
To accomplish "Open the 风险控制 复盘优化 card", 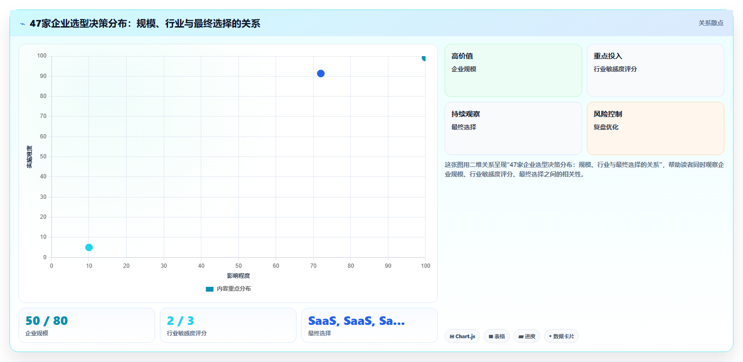I will pos(655,128).
